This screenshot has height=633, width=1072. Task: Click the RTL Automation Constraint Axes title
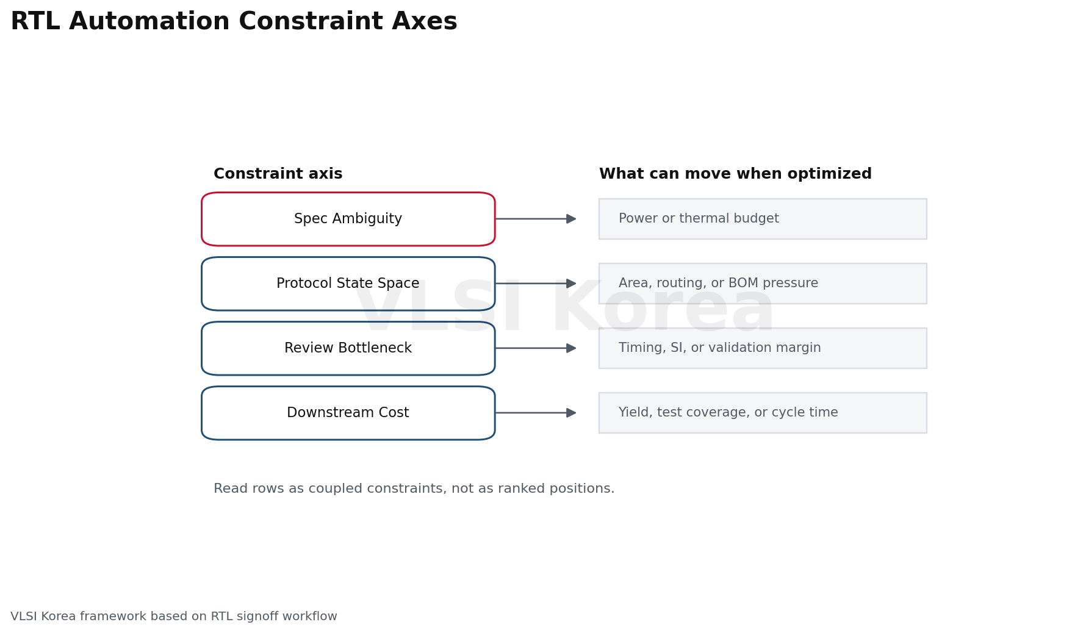pos(234,22)
